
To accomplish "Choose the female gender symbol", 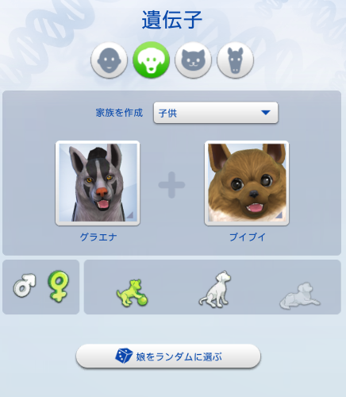I will pyautogui.click(x=58, y=286).
